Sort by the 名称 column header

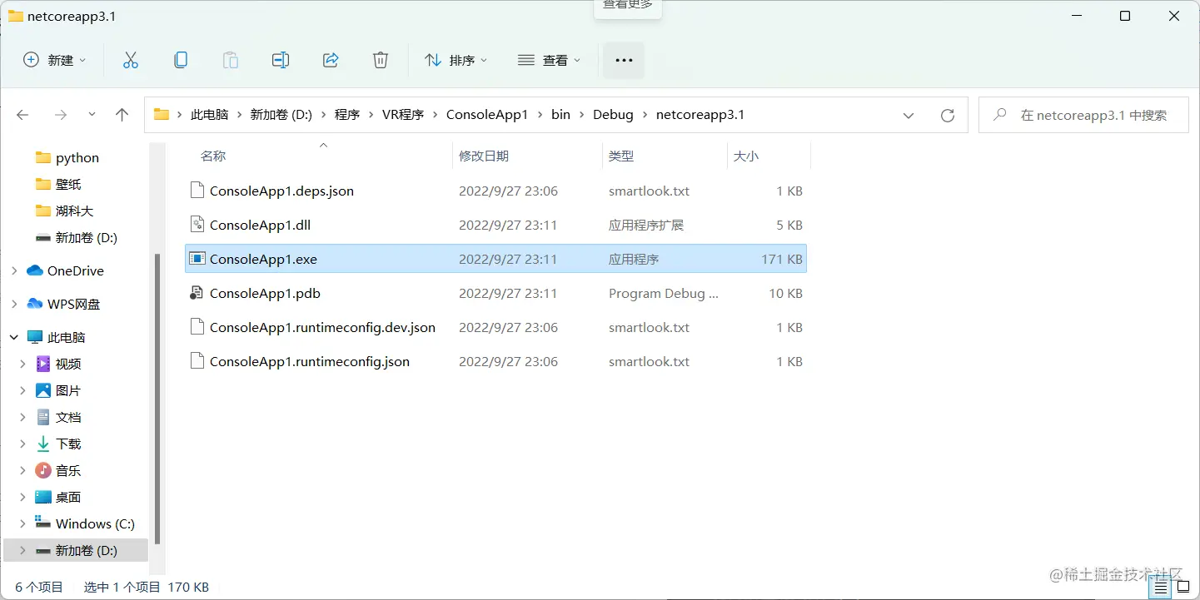pos(213,156)
